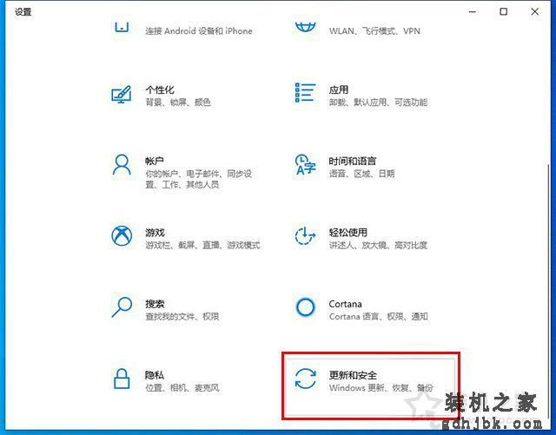Click '位置、相机、麦克风' description

pyautogui.click(x=182, y=388)
